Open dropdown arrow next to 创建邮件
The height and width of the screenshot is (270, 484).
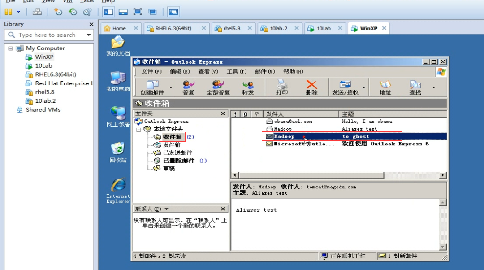pyautogui.click(x=171, y=87)
